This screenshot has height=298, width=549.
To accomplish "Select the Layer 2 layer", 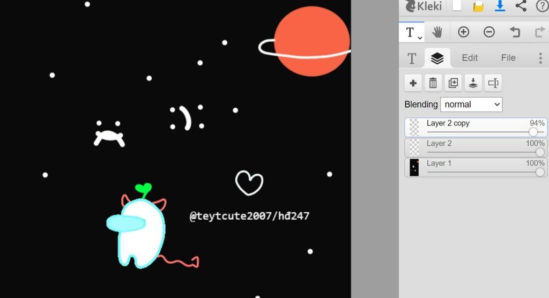I will (x=476, y=147).
